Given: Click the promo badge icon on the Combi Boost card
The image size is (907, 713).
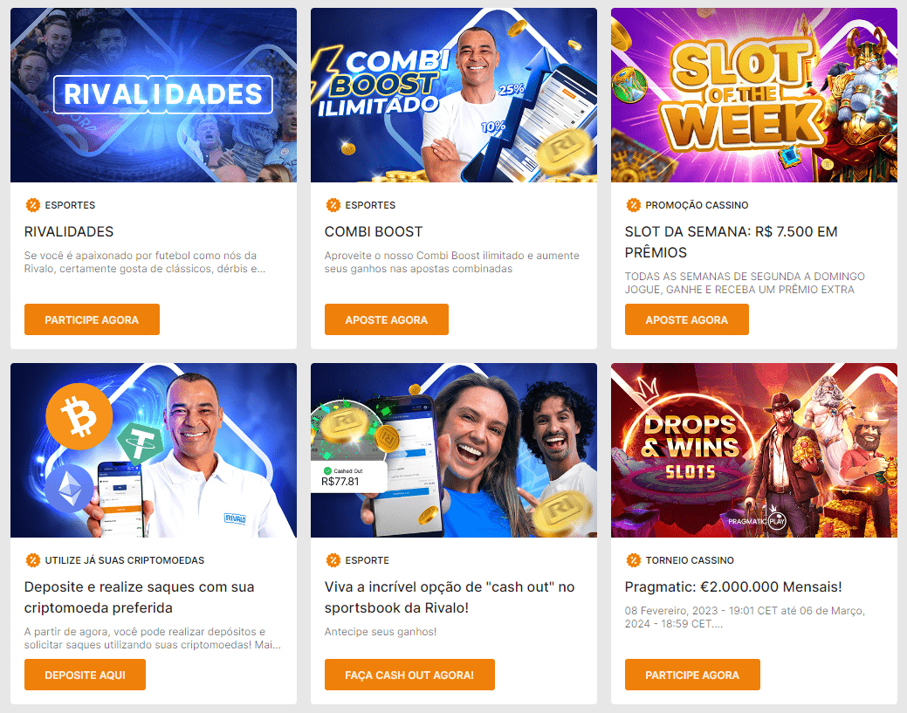Looking at the screenshot, I should 333,205.
